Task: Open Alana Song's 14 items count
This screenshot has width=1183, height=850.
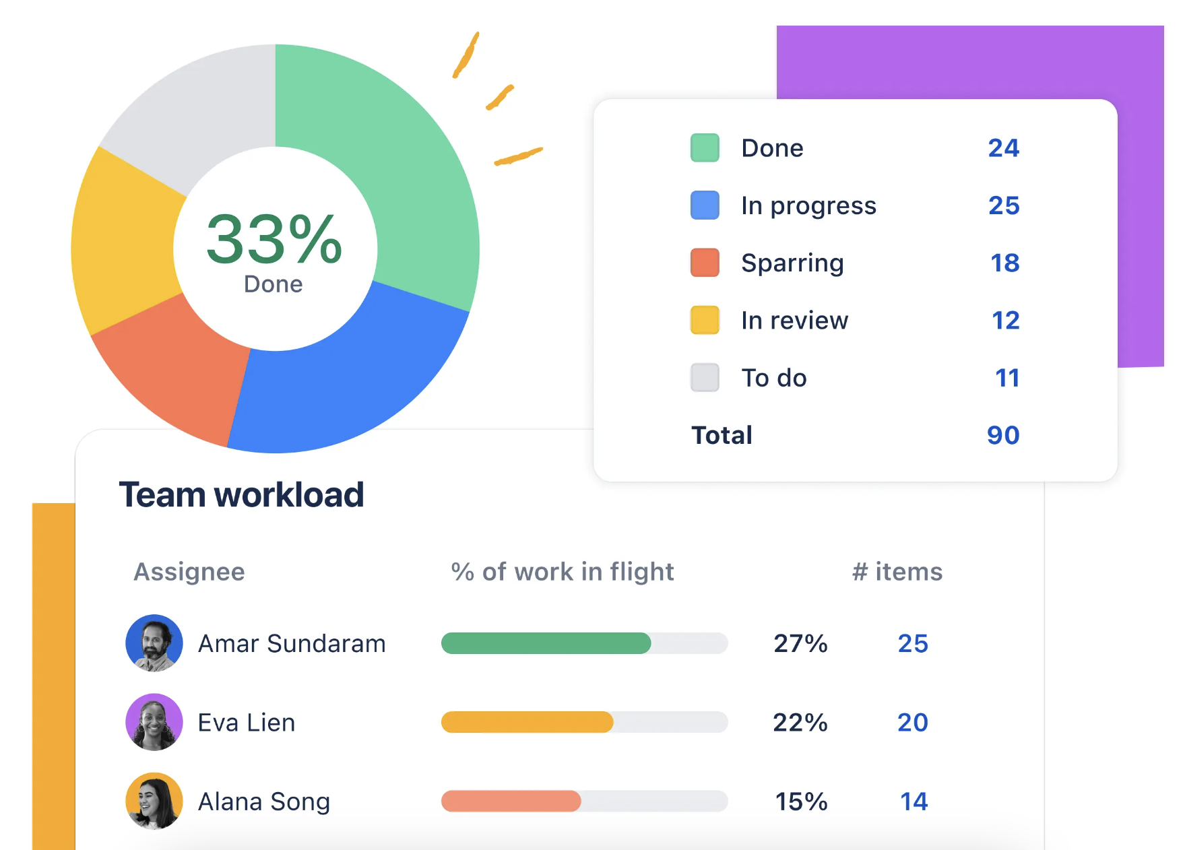Action: point(914,802)
